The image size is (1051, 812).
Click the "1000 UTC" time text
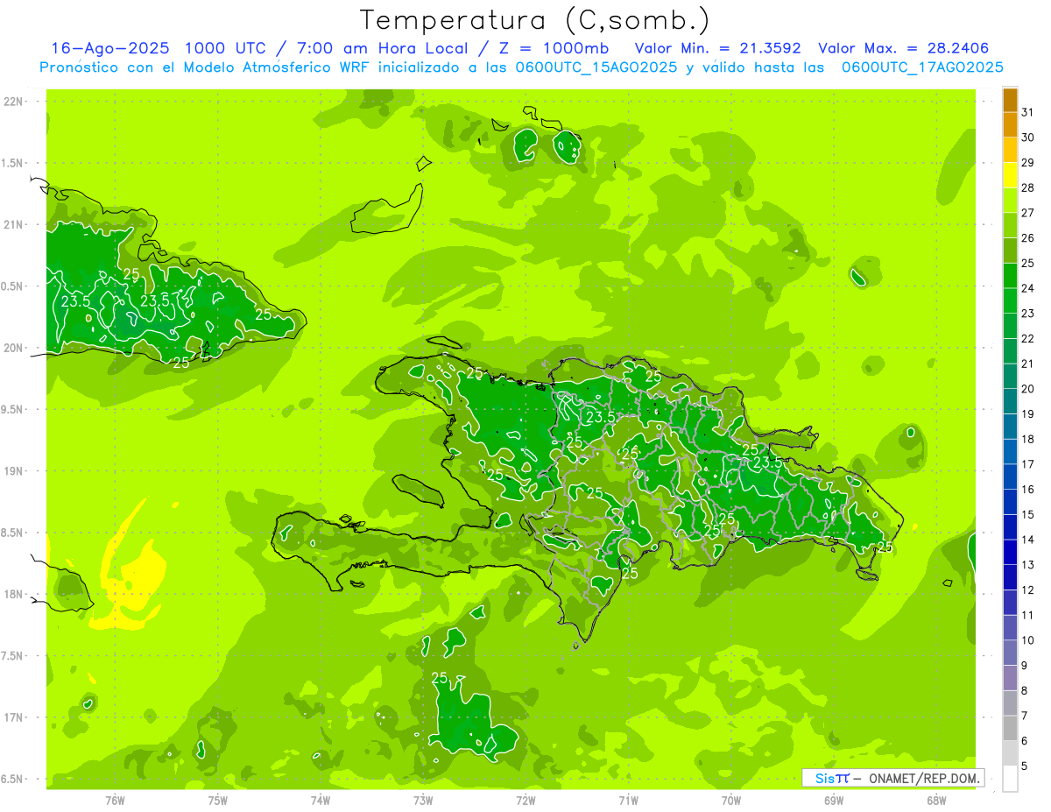click(226, 48)
